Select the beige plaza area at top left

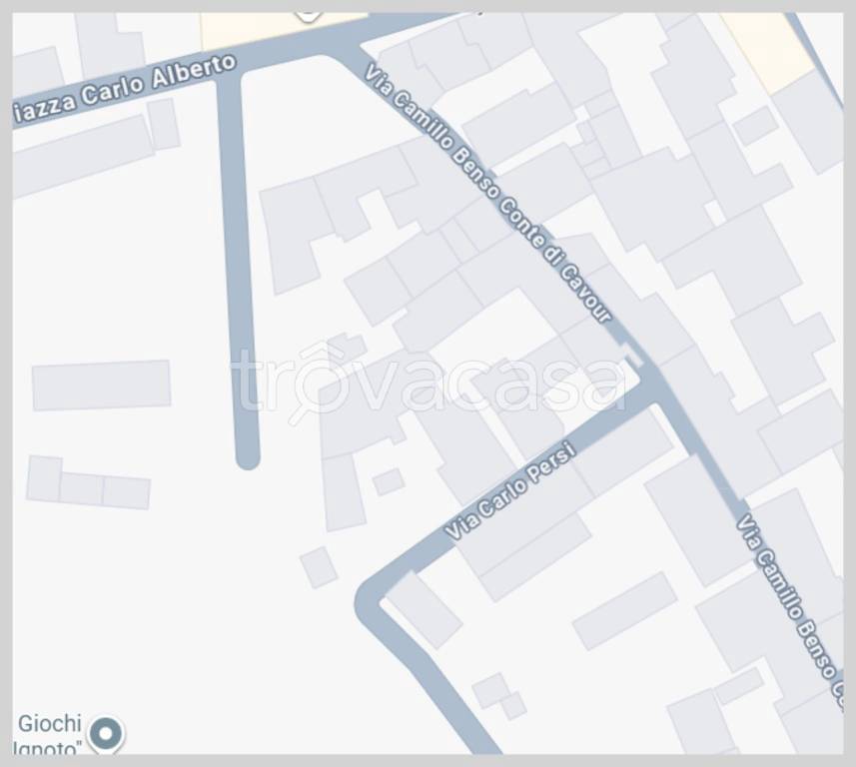(x=279, y=27)
